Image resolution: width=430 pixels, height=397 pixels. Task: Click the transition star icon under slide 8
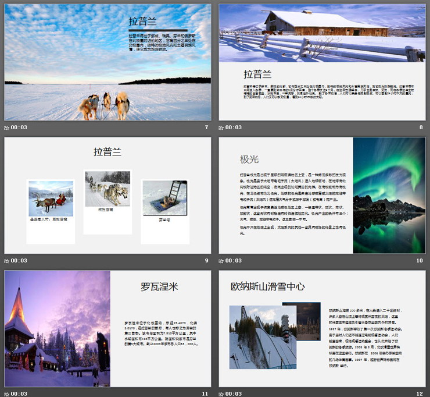point(221,127)
